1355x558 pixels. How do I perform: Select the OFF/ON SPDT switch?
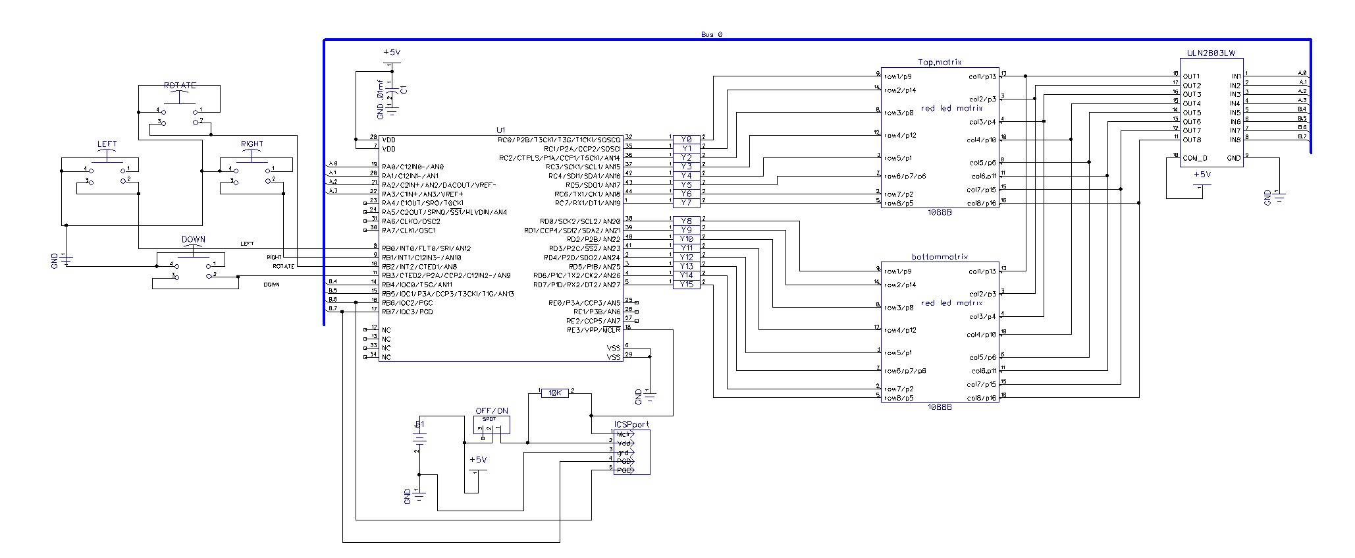[492, 424]
